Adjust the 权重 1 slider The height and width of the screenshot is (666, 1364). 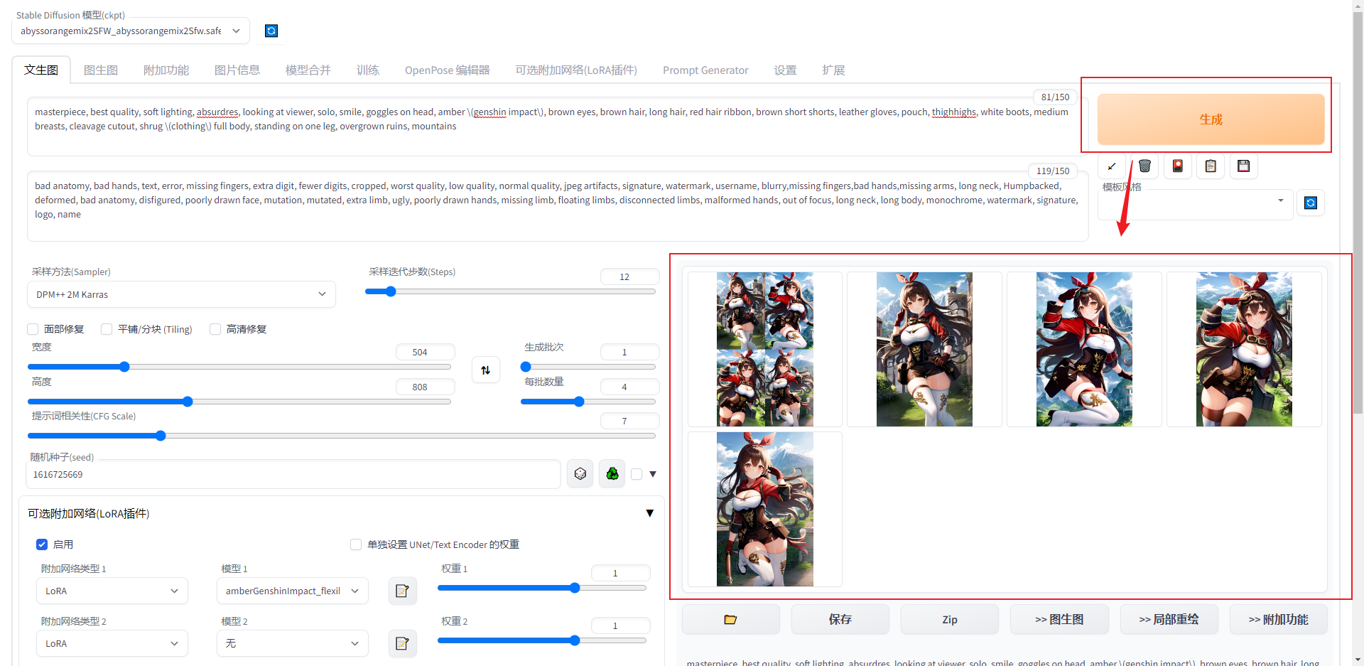(x=542, y=588)
